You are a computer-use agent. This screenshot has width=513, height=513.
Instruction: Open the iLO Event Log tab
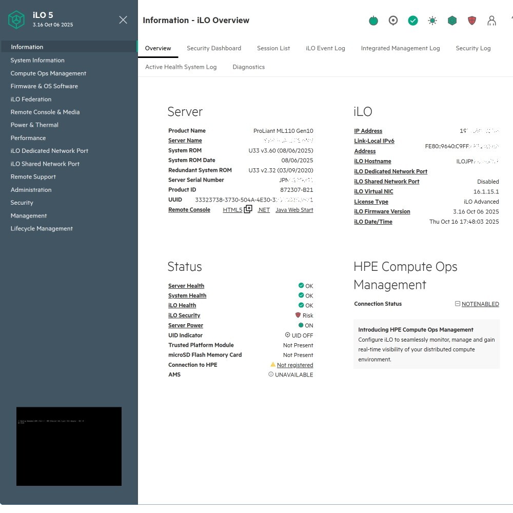(x=325, y=48)
